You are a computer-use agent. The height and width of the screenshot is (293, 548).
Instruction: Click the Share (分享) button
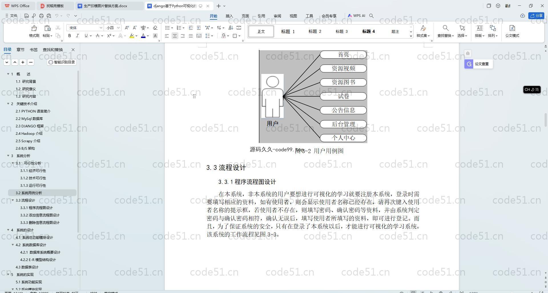(x=536, y=16)
